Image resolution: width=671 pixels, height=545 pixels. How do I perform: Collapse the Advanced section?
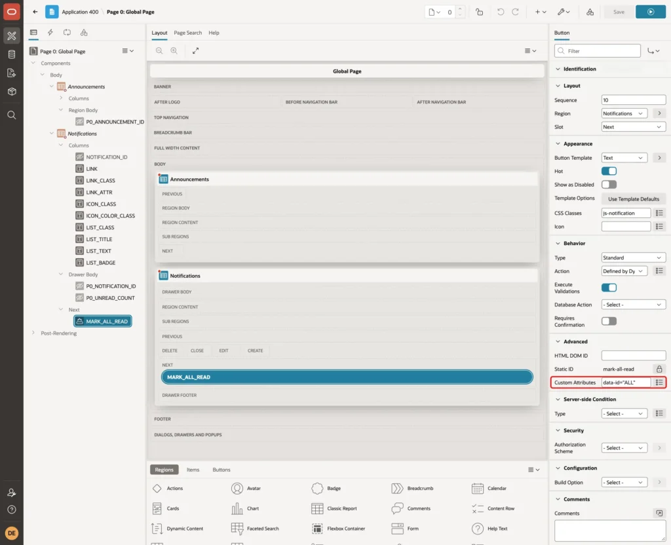(x=558, y=341)
